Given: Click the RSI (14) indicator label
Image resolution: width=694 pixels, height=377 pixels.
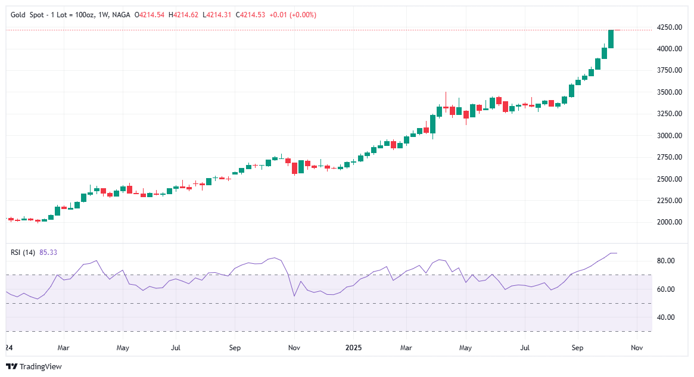Looking at the screenshot, I should click(23, 253).
